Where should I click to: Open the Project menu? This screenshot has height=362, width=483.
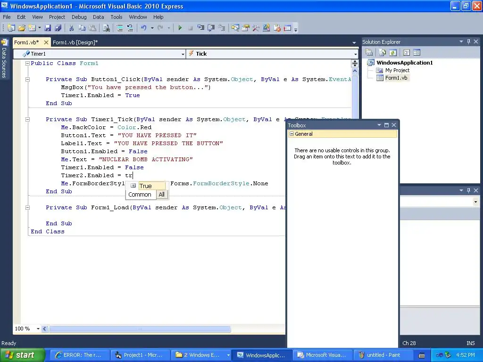pyautogui.click(x=57, y=17)
